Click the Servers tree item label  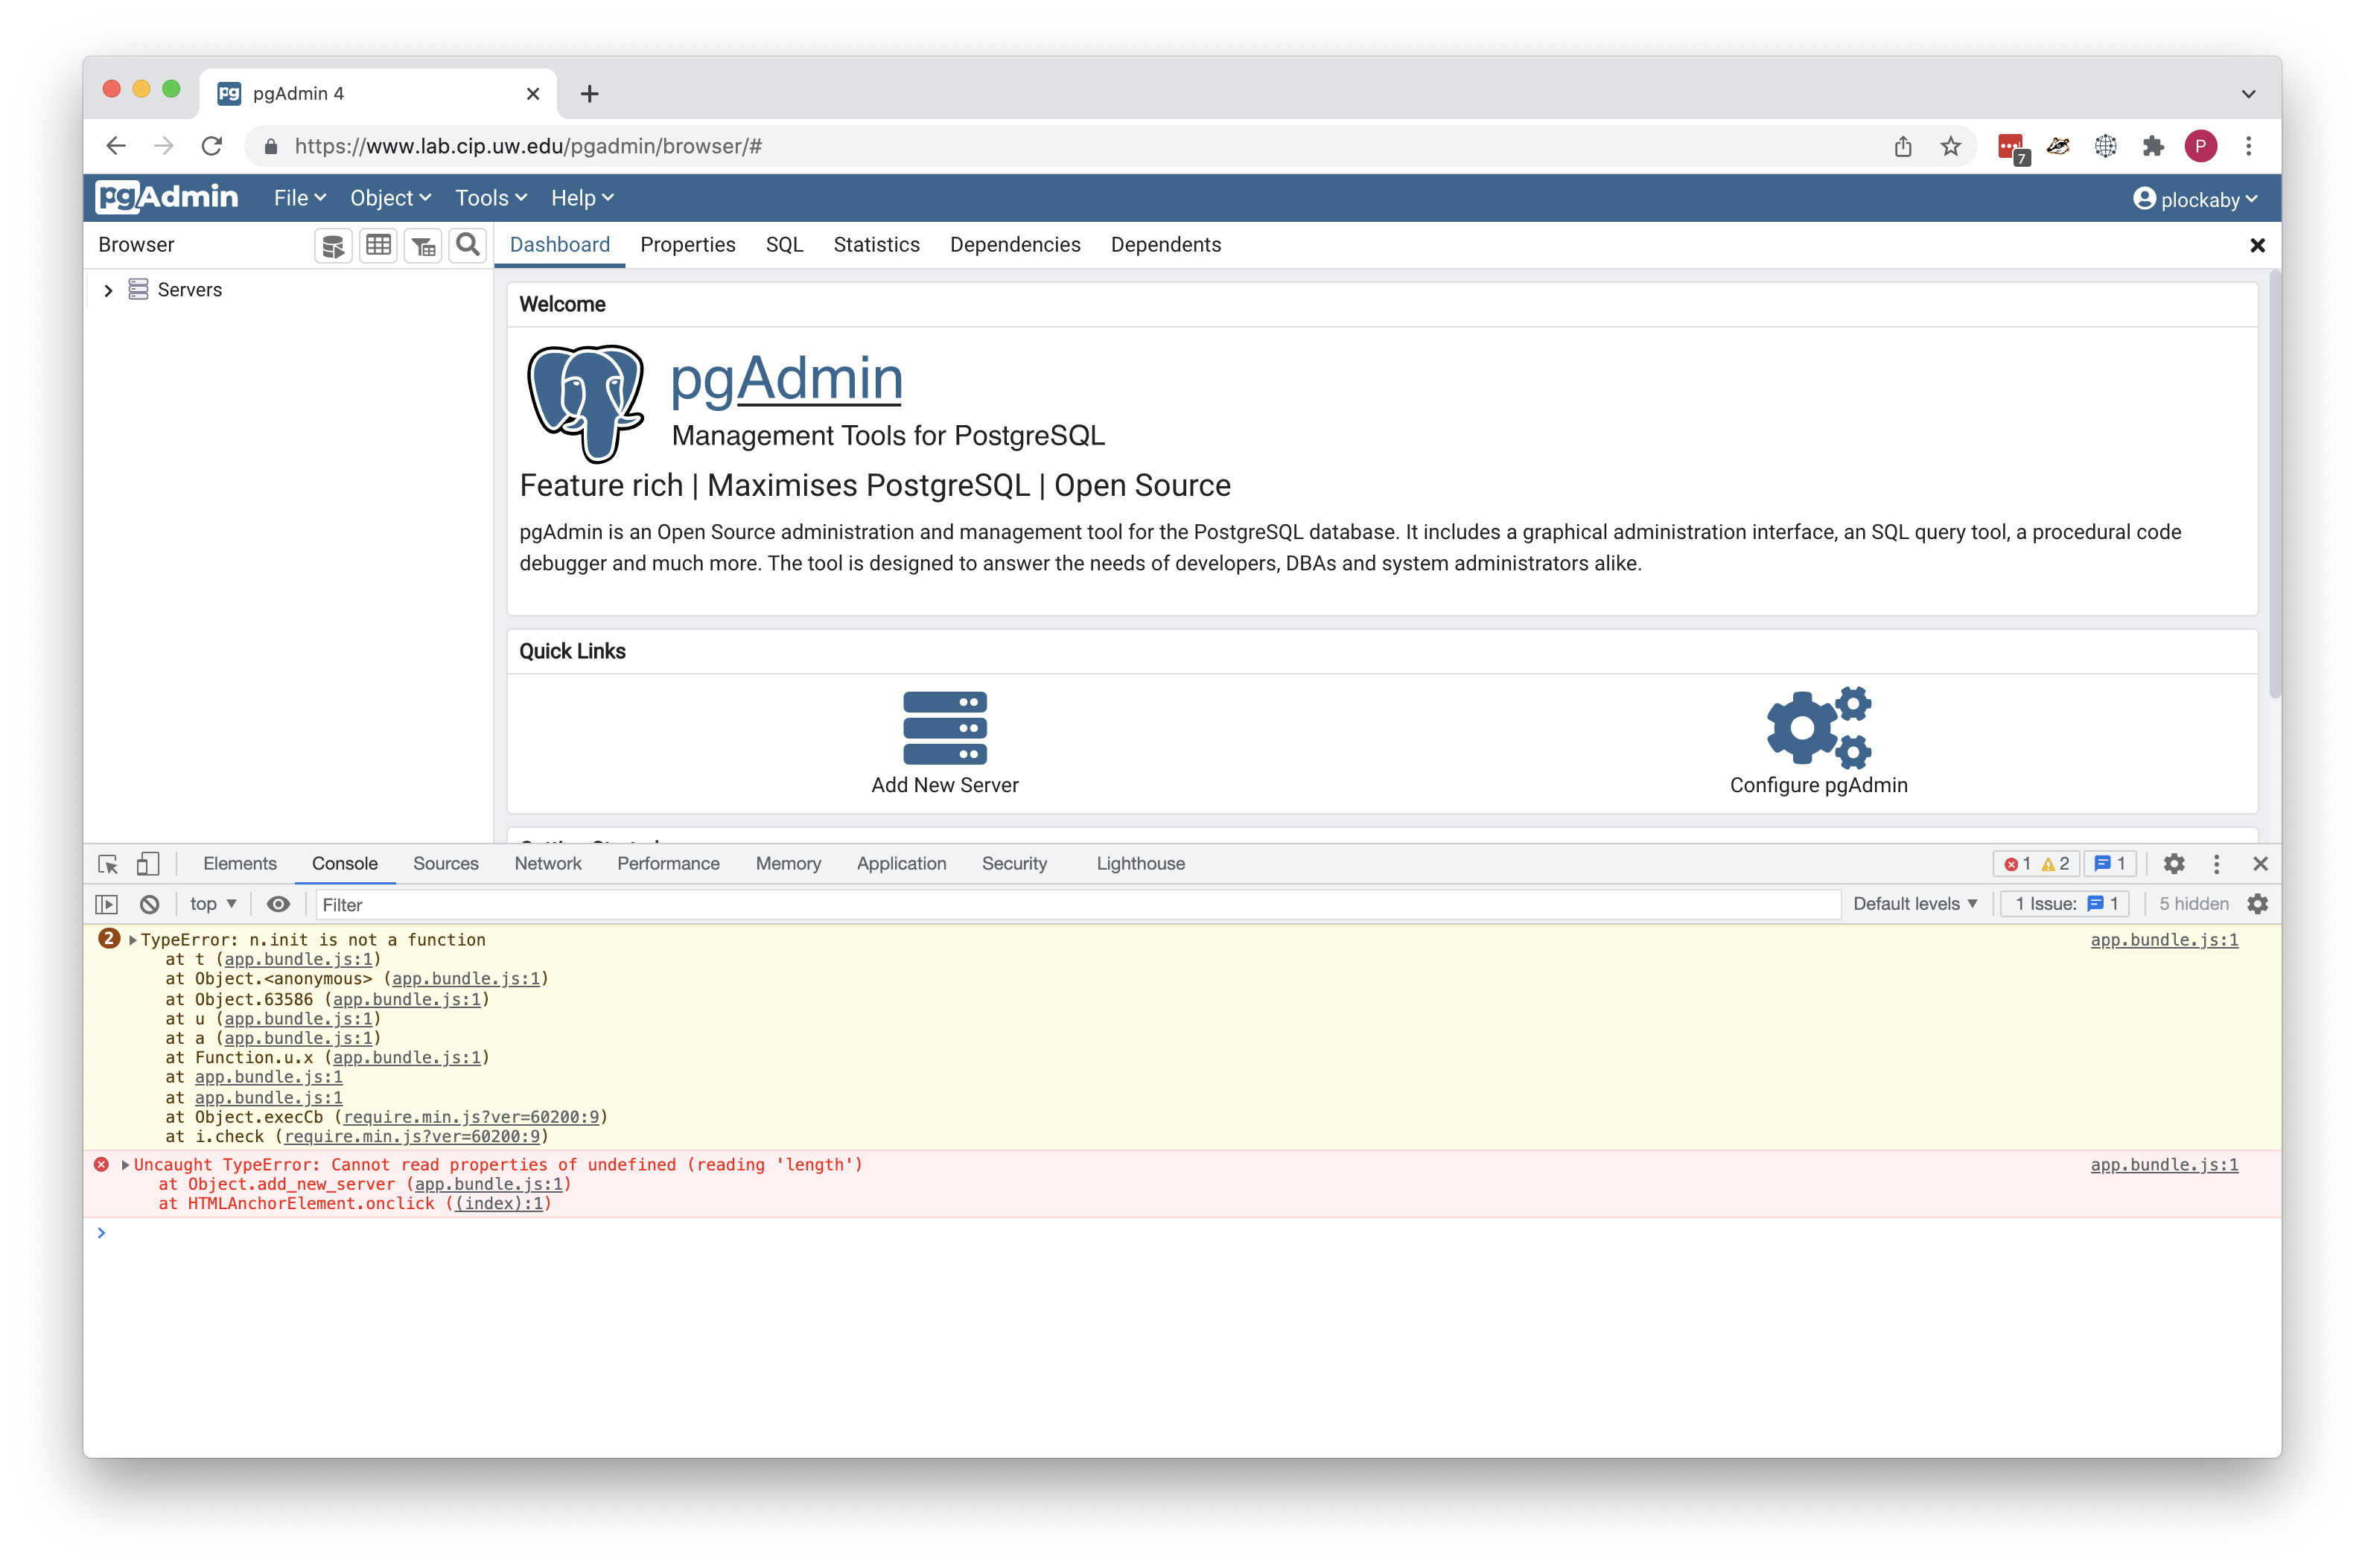click(189, 290)
